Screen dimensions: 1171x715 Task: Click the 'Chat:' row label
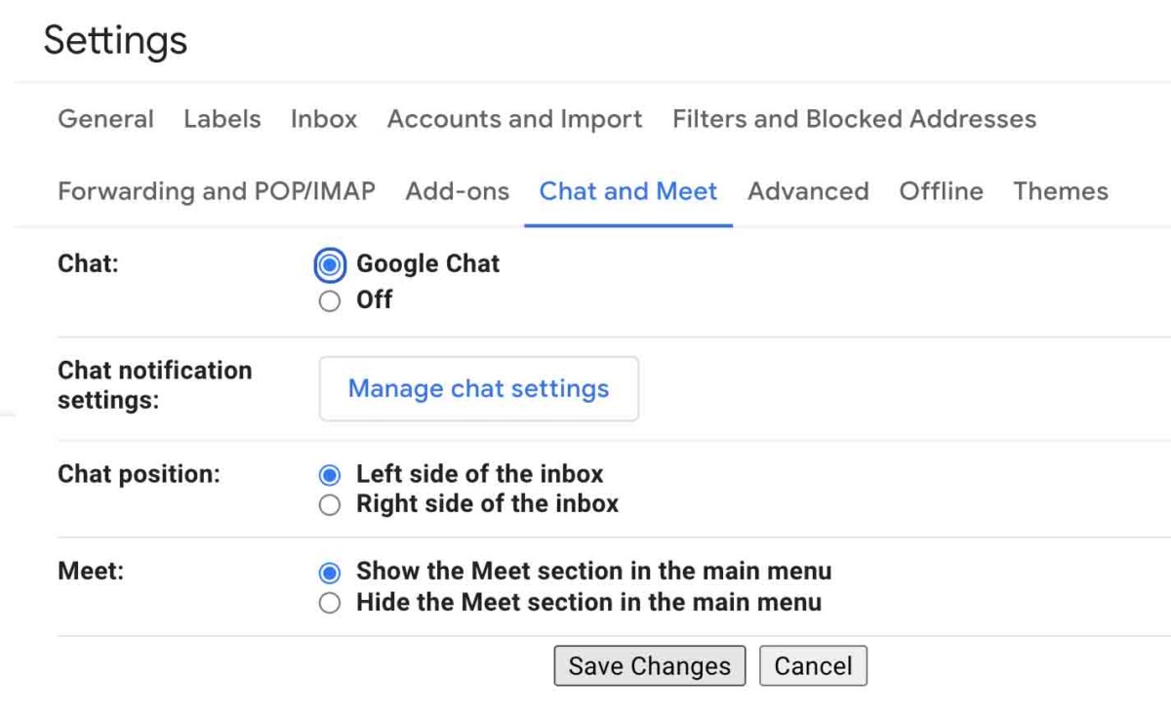88,264
